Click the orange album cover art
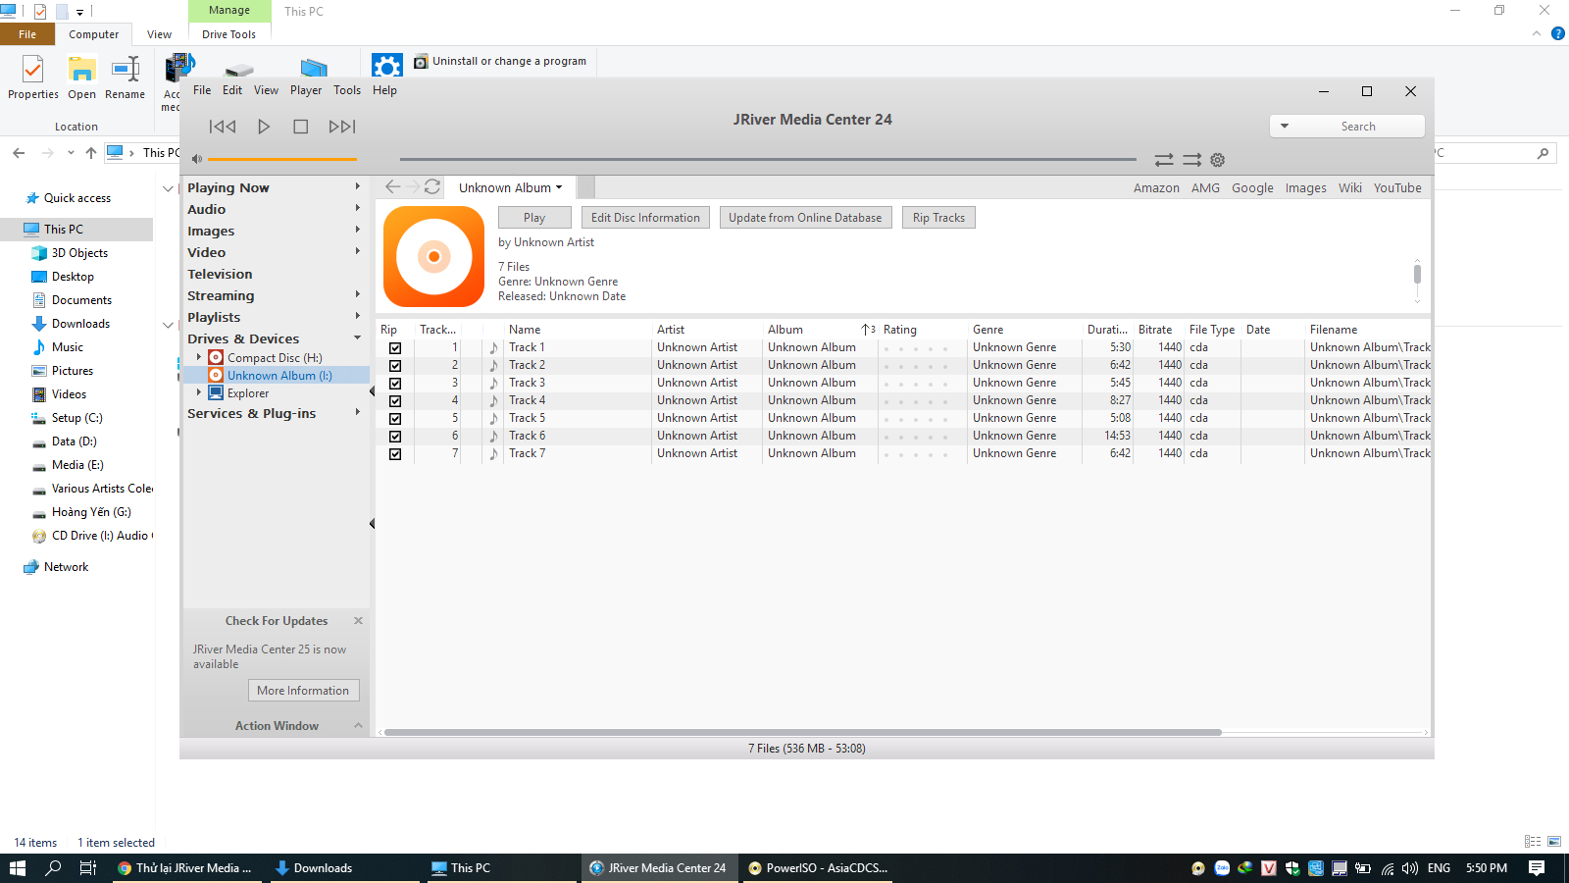Image resolution: width=1569 pixels, height=883 pixels. (x=433, y=256)
